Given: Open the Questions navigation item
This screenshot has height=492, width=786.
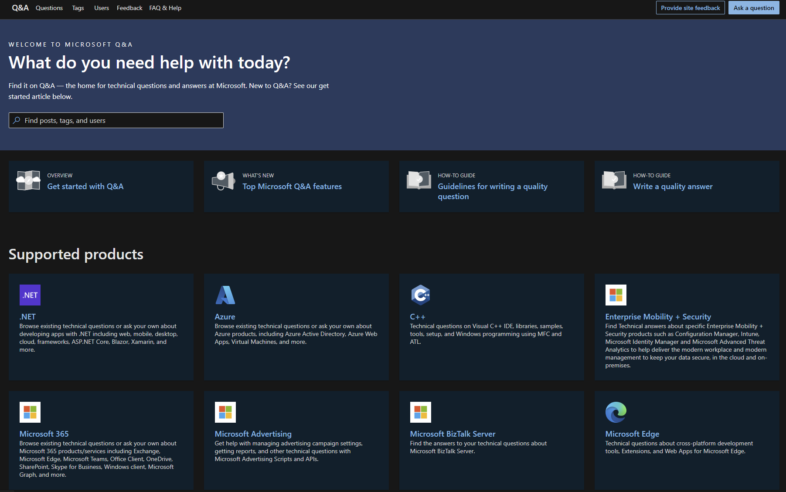Looking at the screenshot, I should pyautogui.click(x=49, y=8).
